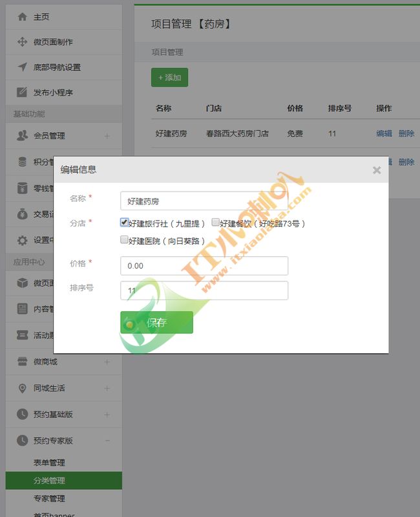Click the move icon beside 微页面制作
Viewport: 420px width, 517px height.
point(23,42)
